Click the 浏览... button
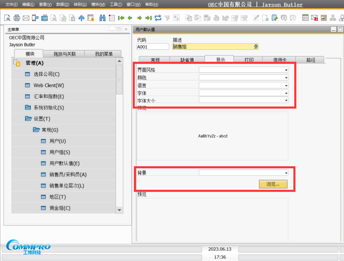The height and width of the screenshot is (261, 344). [x=273, y=184]
